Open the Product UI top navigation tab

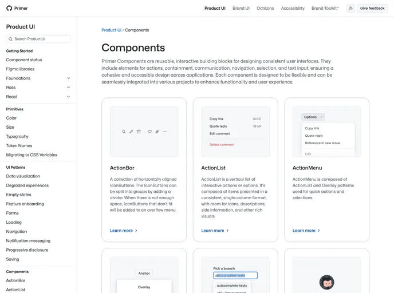click(215, 8)
